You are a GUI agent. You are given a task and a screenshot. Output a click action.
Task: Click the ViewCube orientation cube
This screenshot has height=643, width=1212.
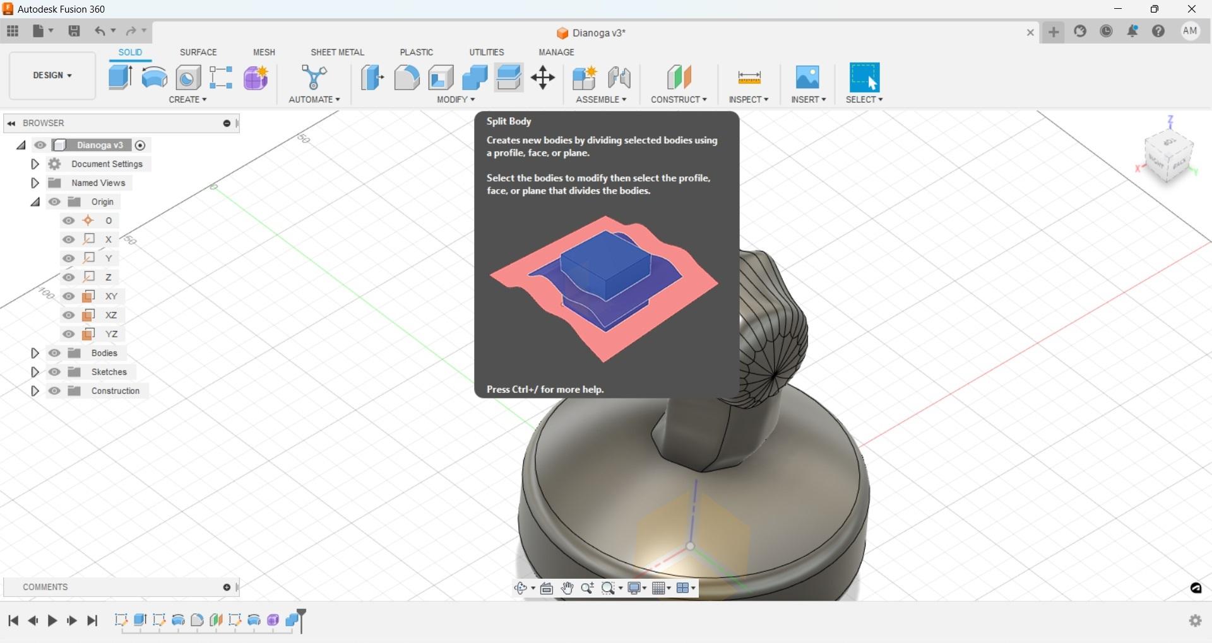coord(1168,157)
